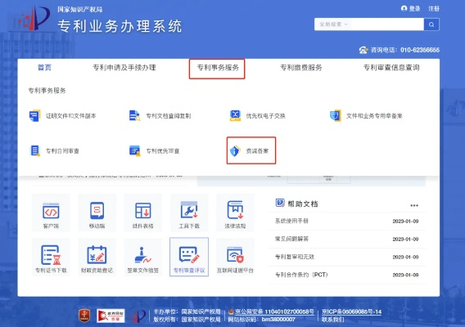Open the 工具下载 icon
This screenshot has width=465, height=327.
point(189,210)
